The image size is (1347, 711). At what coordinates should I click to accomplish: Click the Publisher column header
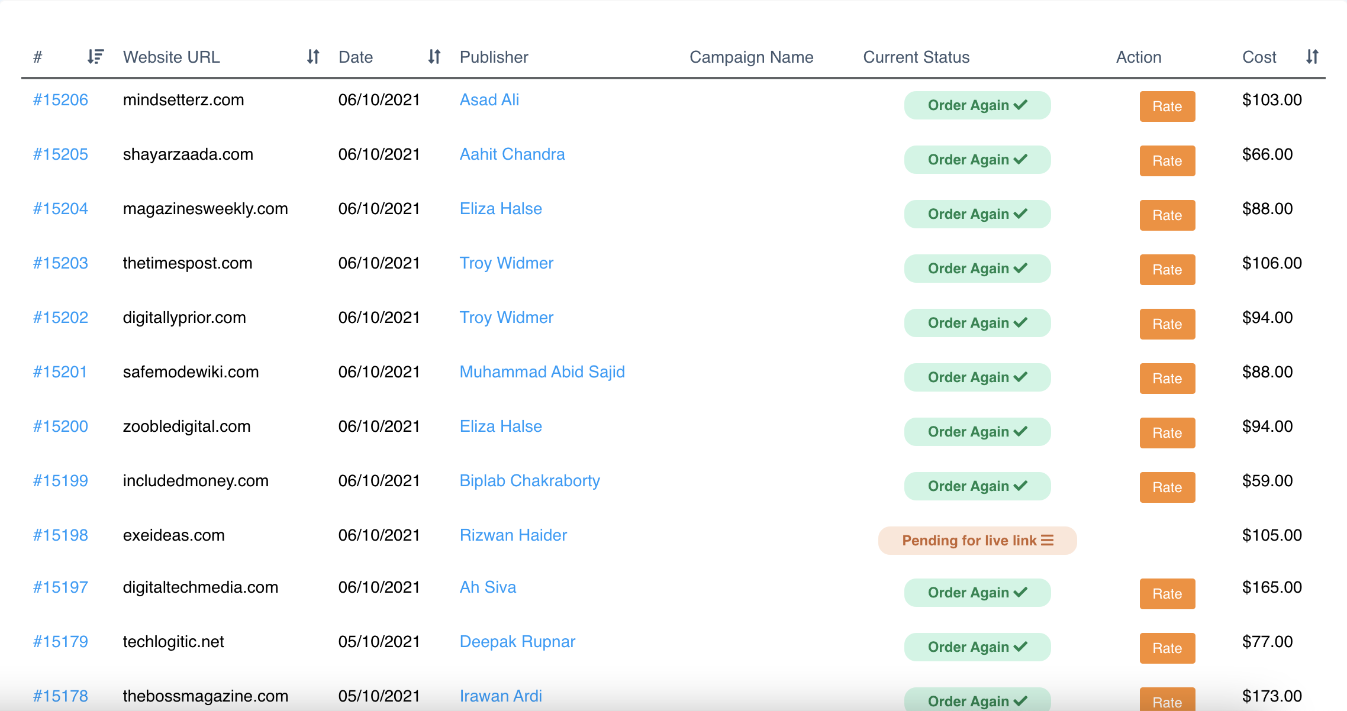(494, 57)
